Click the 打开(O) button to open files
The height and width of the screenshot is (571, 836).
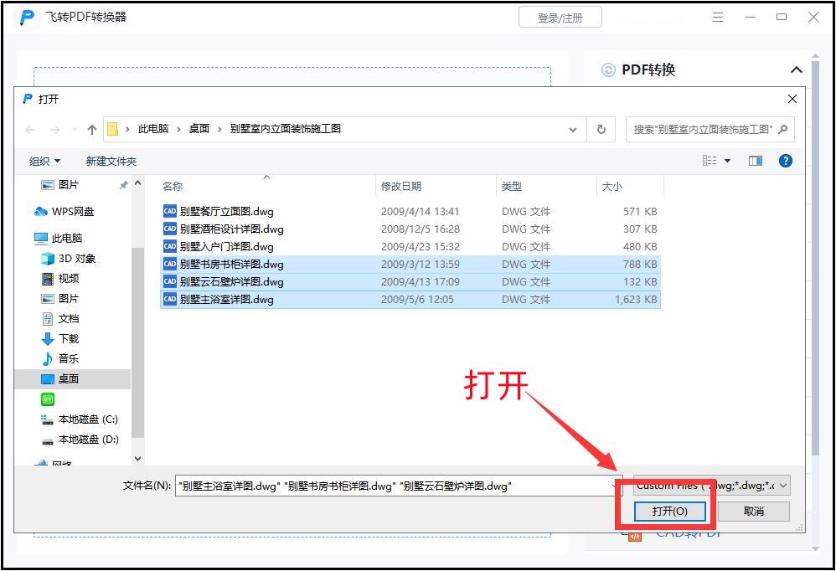pyautogui.click(x=669, y=511)
